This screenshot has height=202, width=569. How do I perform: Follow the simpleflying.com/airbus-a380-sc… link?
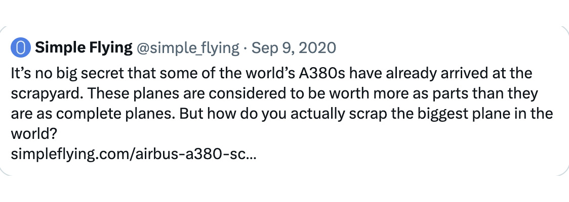[x=134, y=155]
